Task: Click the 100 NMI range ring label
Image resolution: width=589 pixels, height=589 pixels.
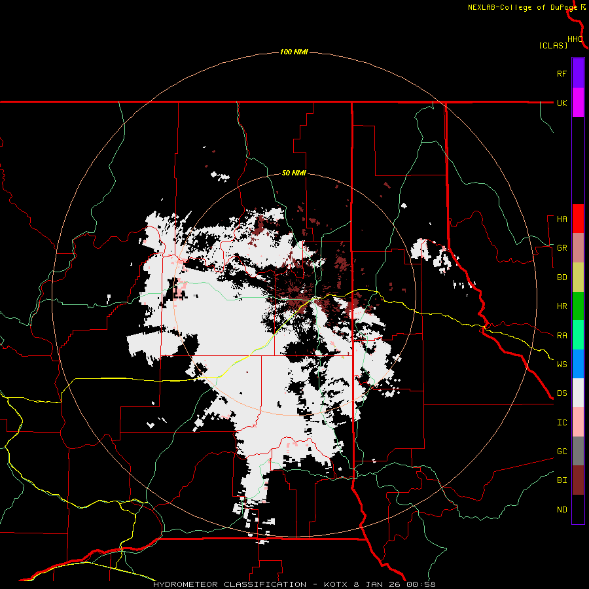Action: 294,52
